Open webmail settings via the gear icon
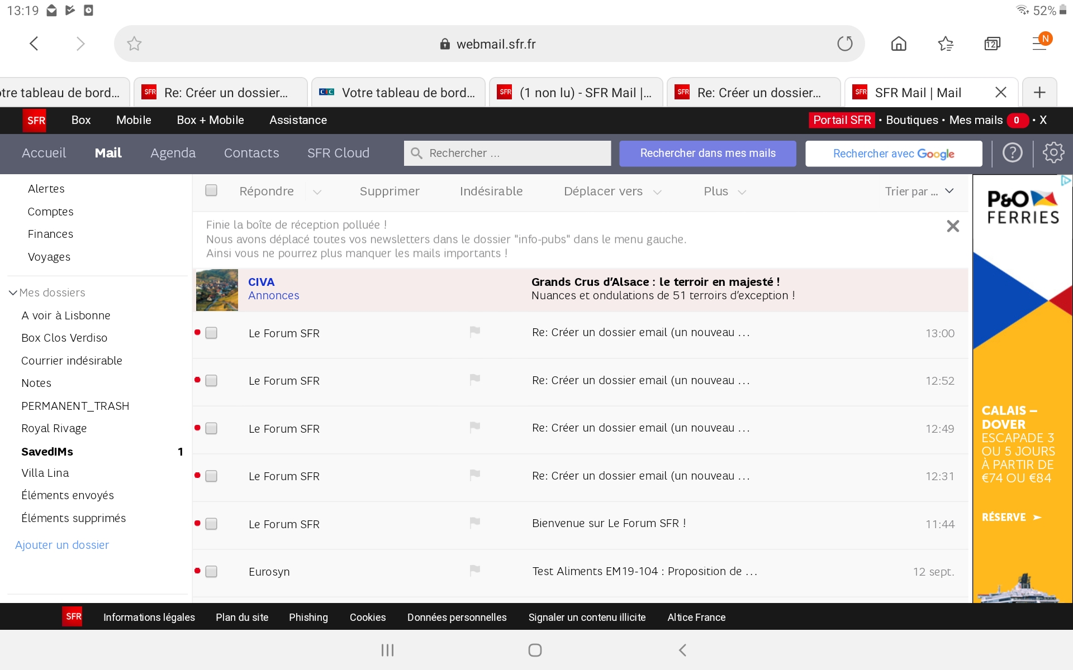1073x670 pixels. coord(1053,153)
